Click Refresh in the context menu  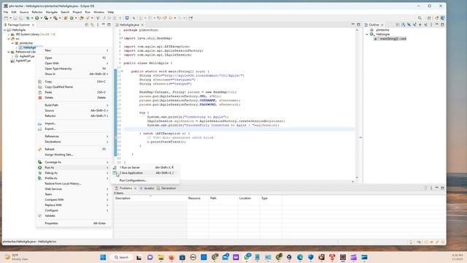(x=73, y=149)
